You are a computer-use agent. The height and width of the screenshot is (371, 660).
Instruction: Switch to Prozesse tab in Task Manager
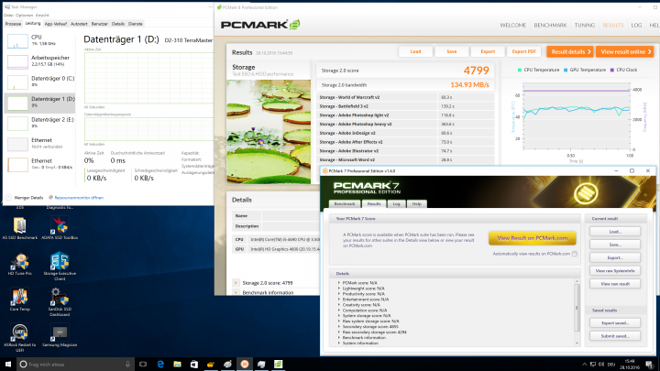point(13,24)
